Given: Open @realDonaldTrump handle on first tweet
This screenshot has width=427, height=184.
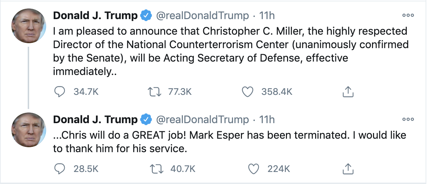Looking at the screenshot, I should 202,16.
